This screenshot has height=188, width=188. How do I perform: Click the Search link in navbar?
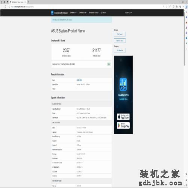tap(103, 13)
